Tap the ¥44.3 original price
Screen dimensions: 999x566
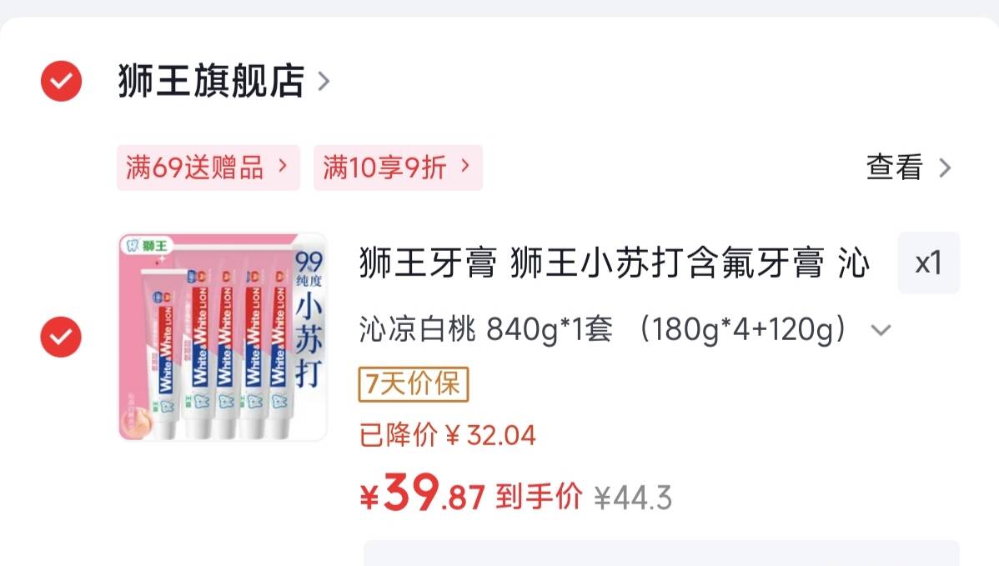click(x=633, y=498)
